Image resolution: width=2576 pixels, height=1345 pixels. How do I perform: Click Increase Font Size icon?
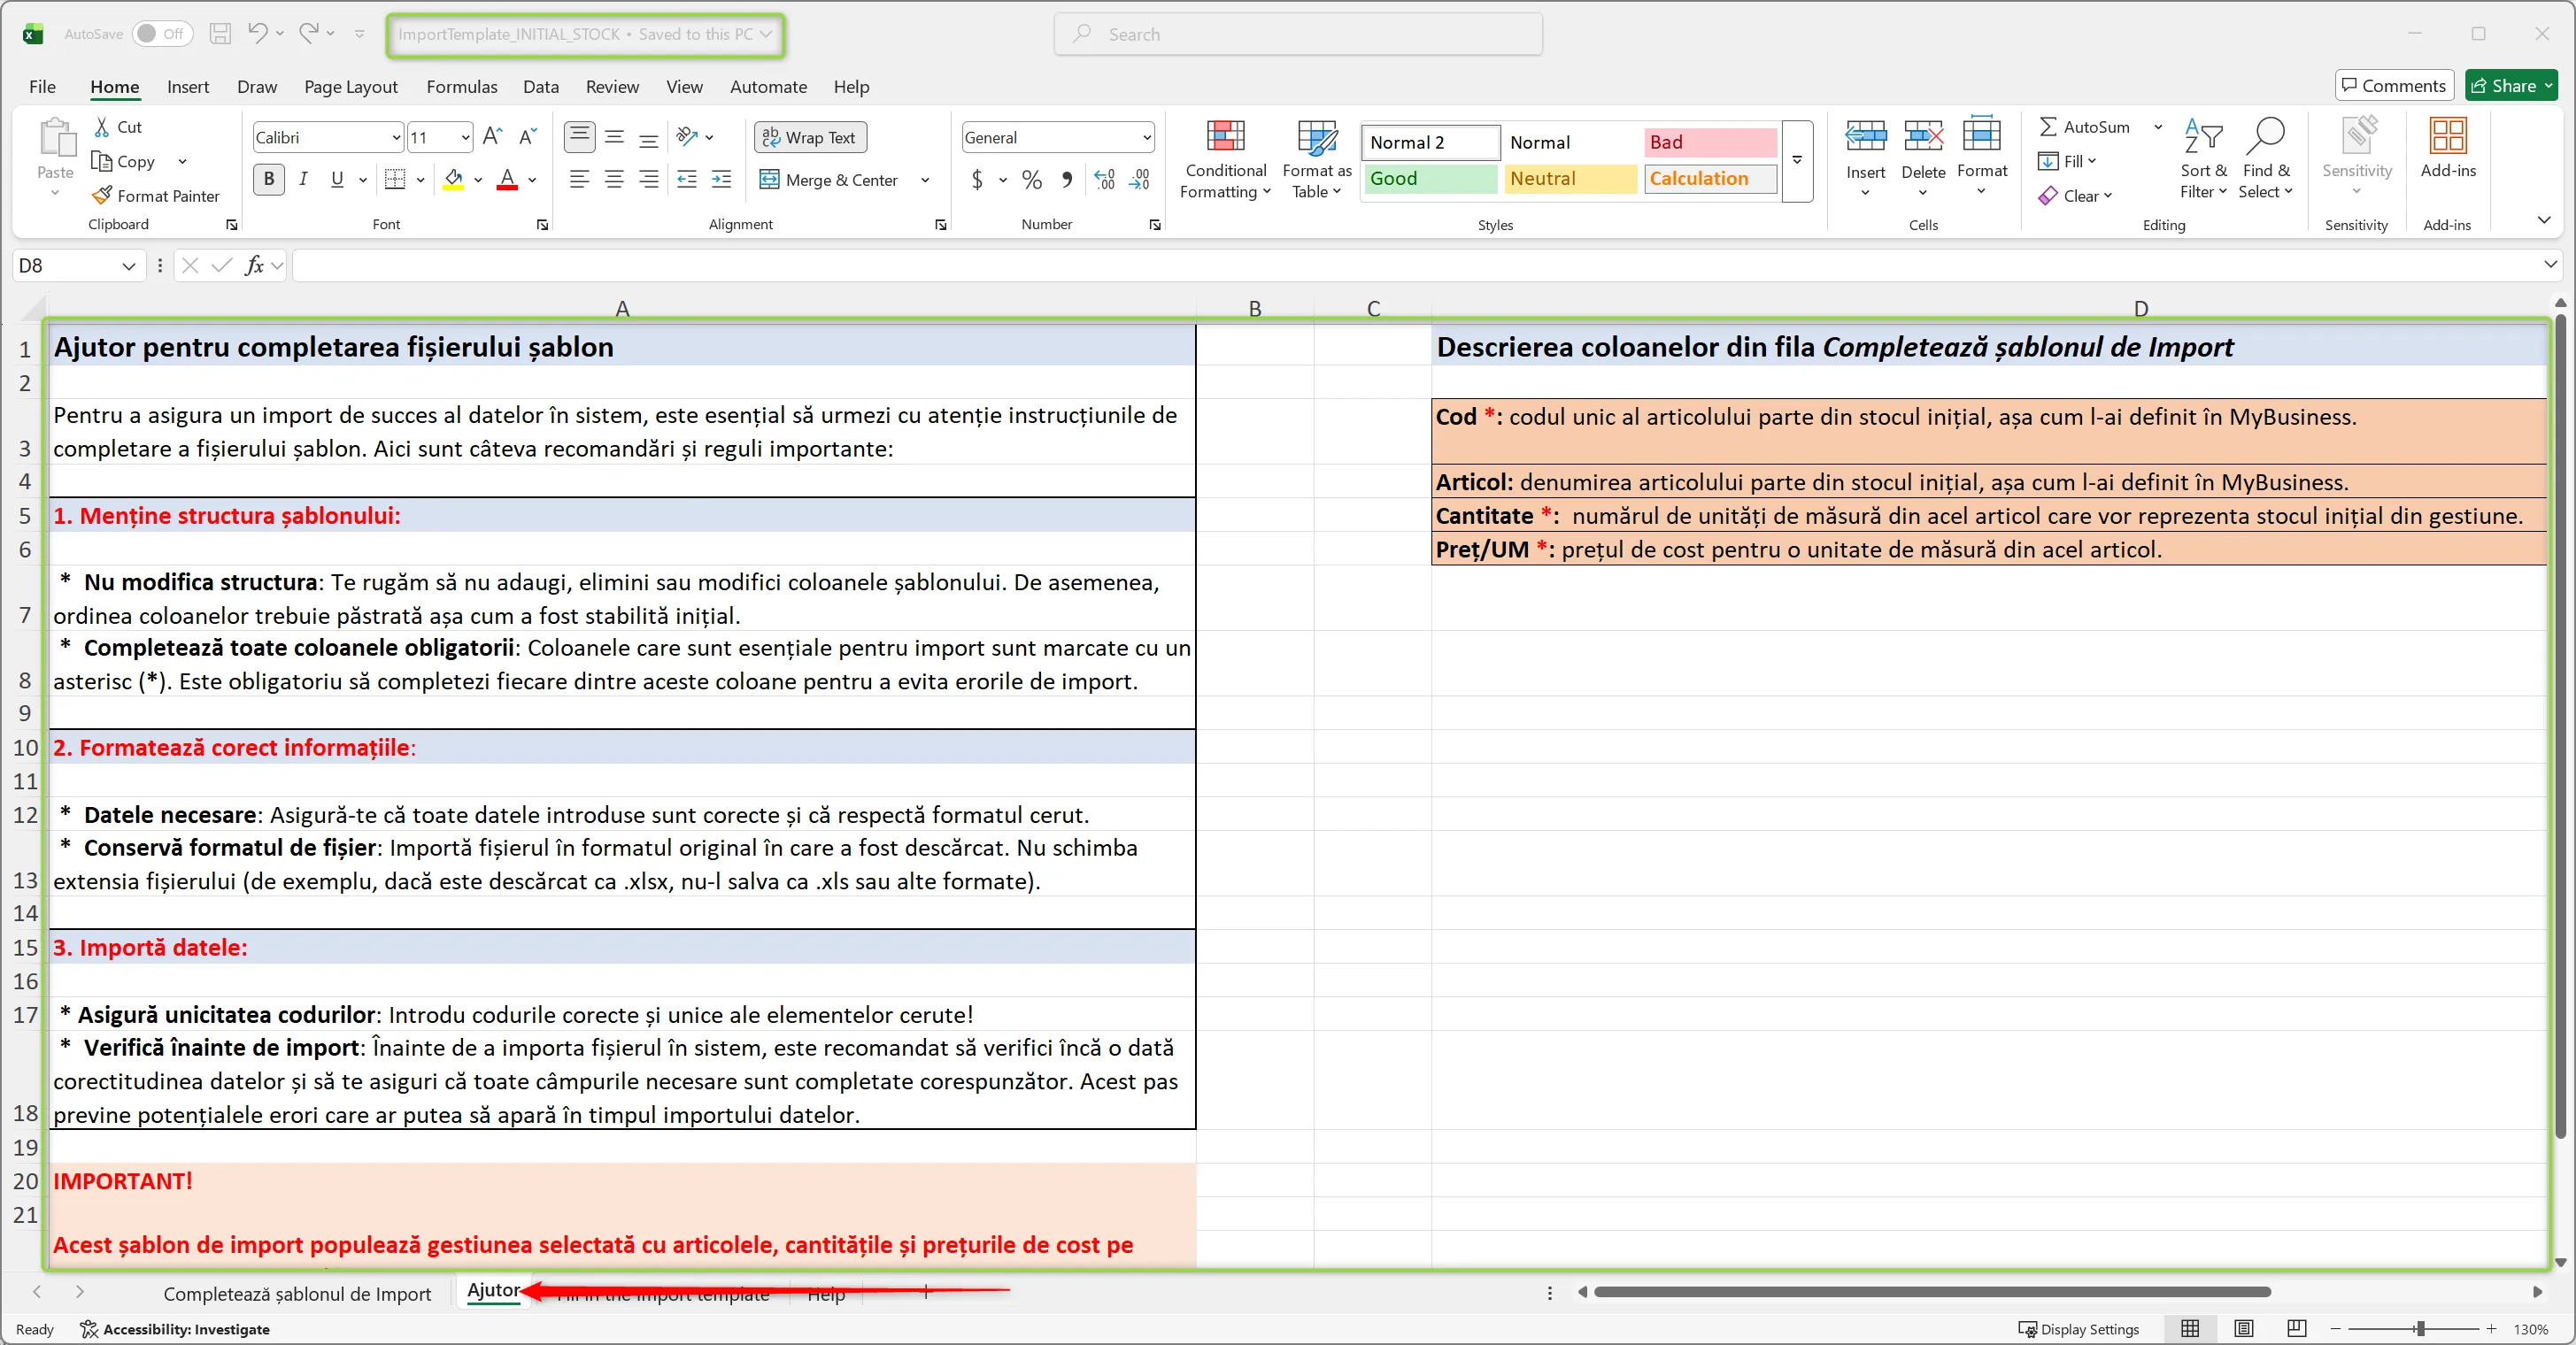point(492,137)
